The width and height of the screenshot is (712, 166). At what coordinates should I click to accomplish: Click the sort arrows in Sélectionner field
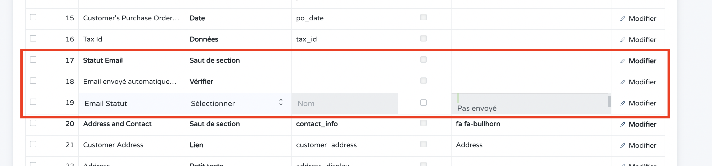pyautogui.click(x=281, y=102)
